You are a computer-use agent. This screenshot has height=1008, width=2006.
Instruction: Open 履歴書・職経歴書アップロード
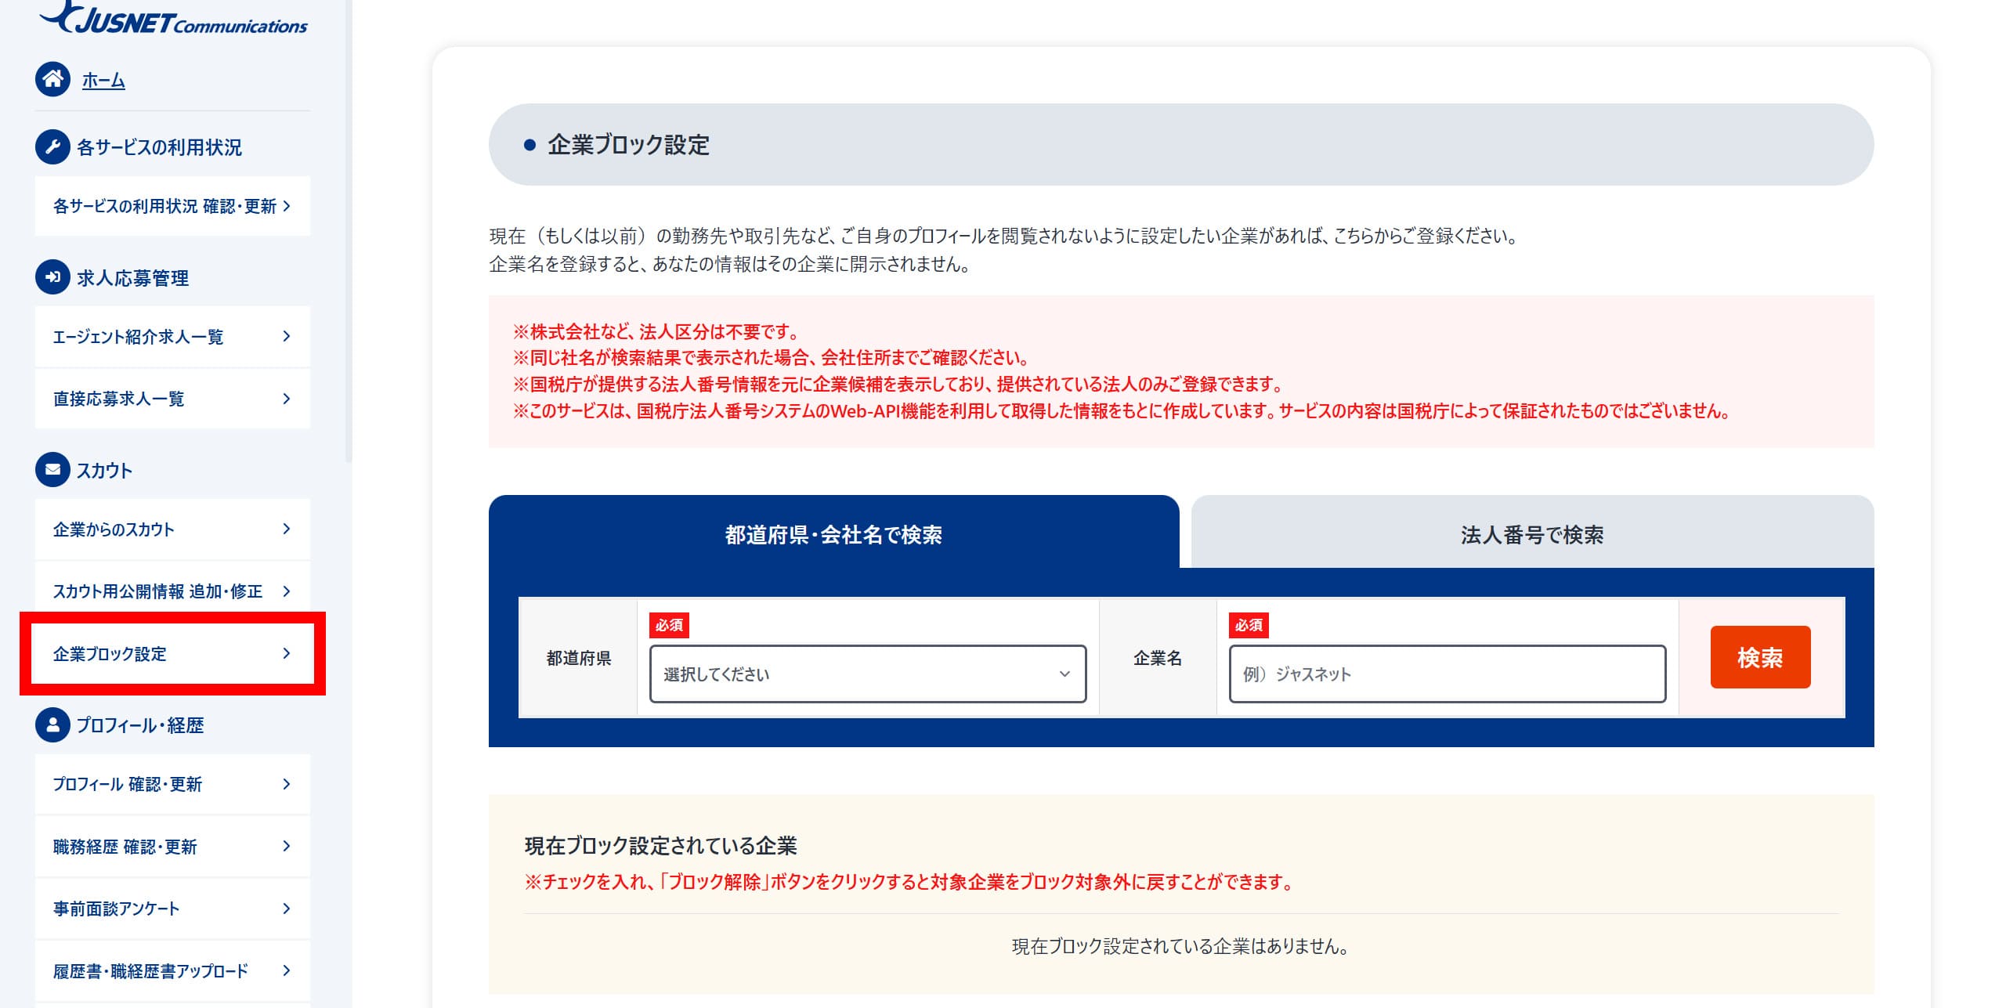click(172, 971)
